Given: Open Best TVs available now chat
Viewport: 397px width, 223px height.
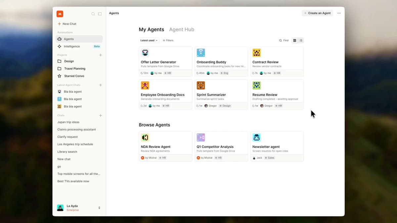Looking at the screenshot, I should click(x=73, y=181).
